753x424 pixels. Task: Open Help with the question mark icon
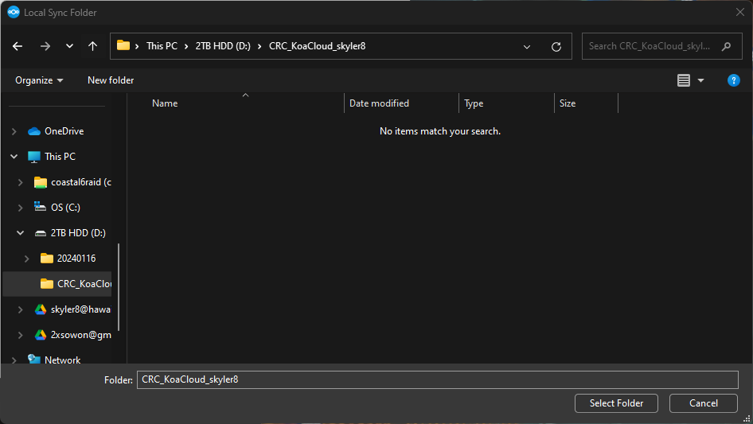point(733,80)
